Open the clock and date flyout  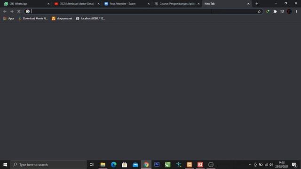[281, 165]
